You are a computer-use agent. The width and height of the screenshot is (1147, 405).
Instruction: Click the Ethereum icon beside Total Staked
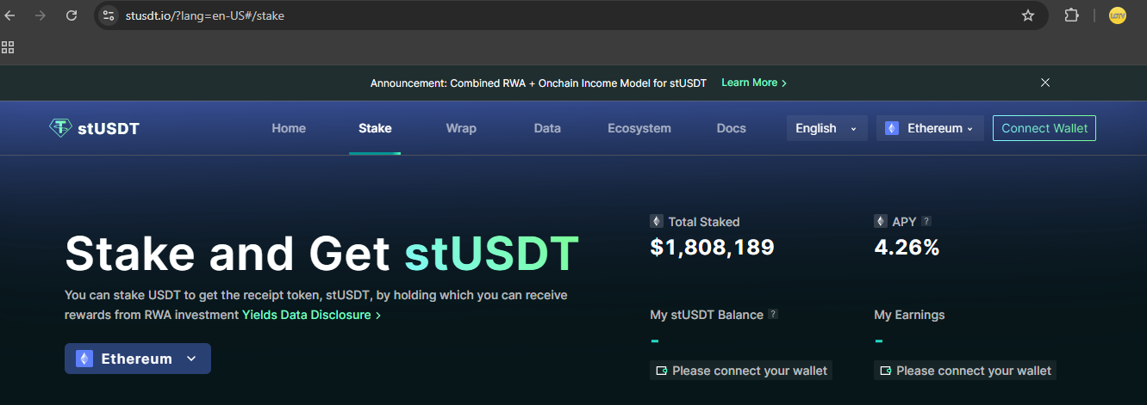pos(657,221)
